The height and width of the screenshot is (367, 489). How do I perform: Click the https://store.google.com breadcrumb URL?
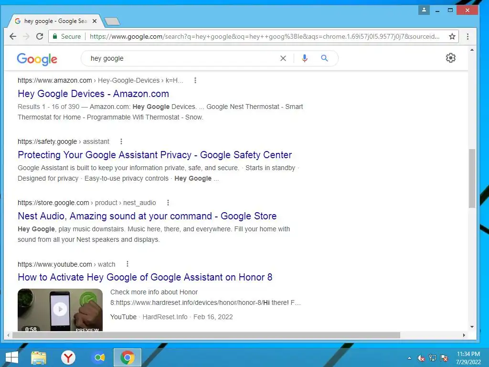53,203
